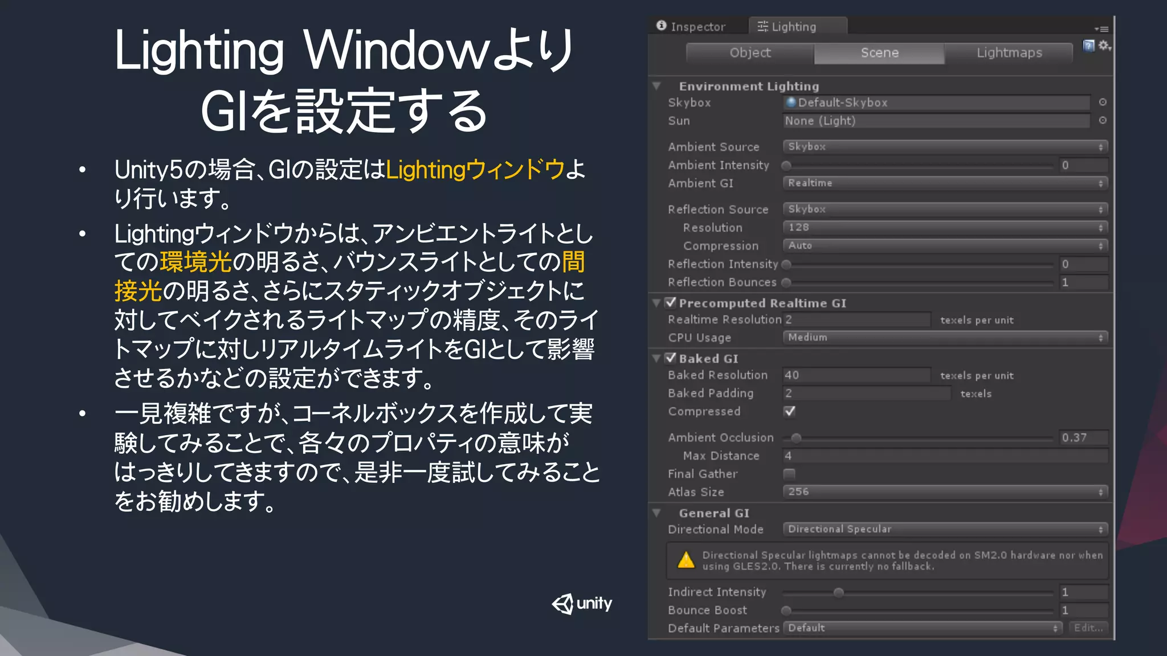
Task: Open the Lighting help icon
Action: click(1089, 46)
